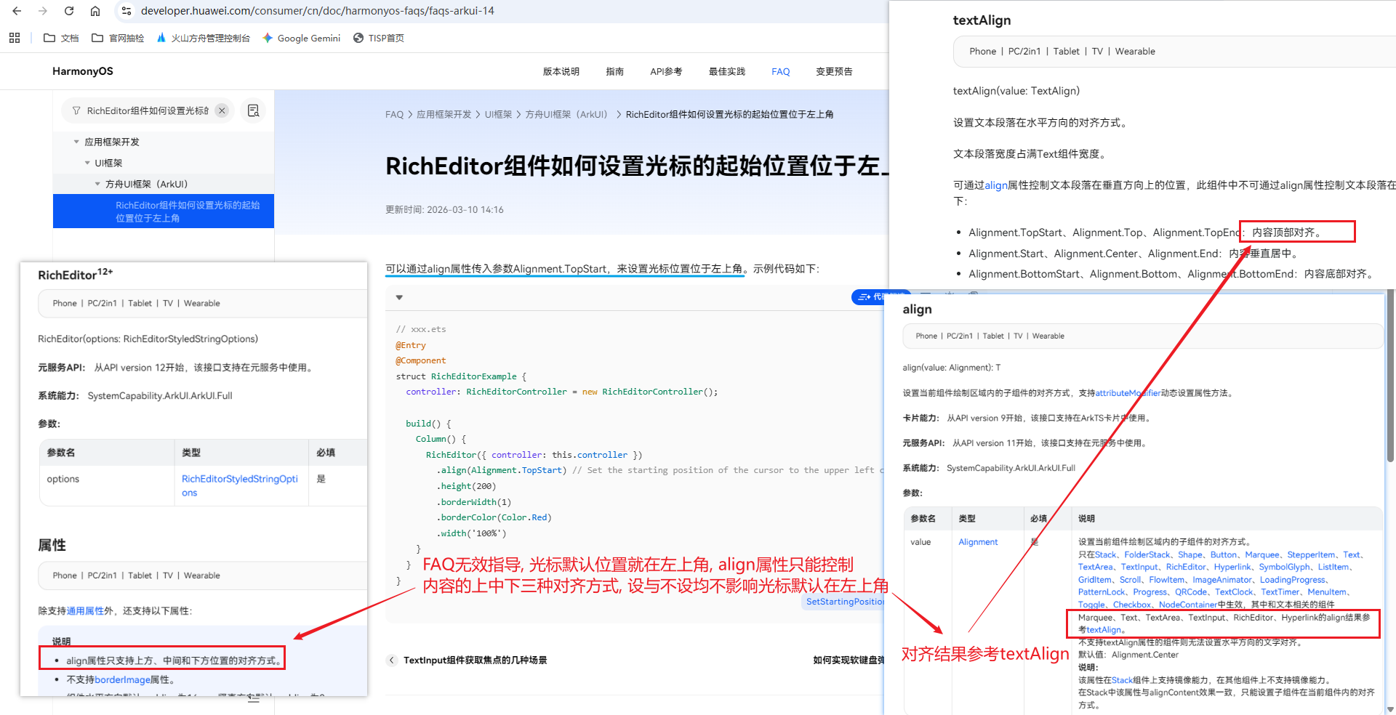Open the SetStartingPosition link below the code
1396x715 pixels.
coord(845,602)
